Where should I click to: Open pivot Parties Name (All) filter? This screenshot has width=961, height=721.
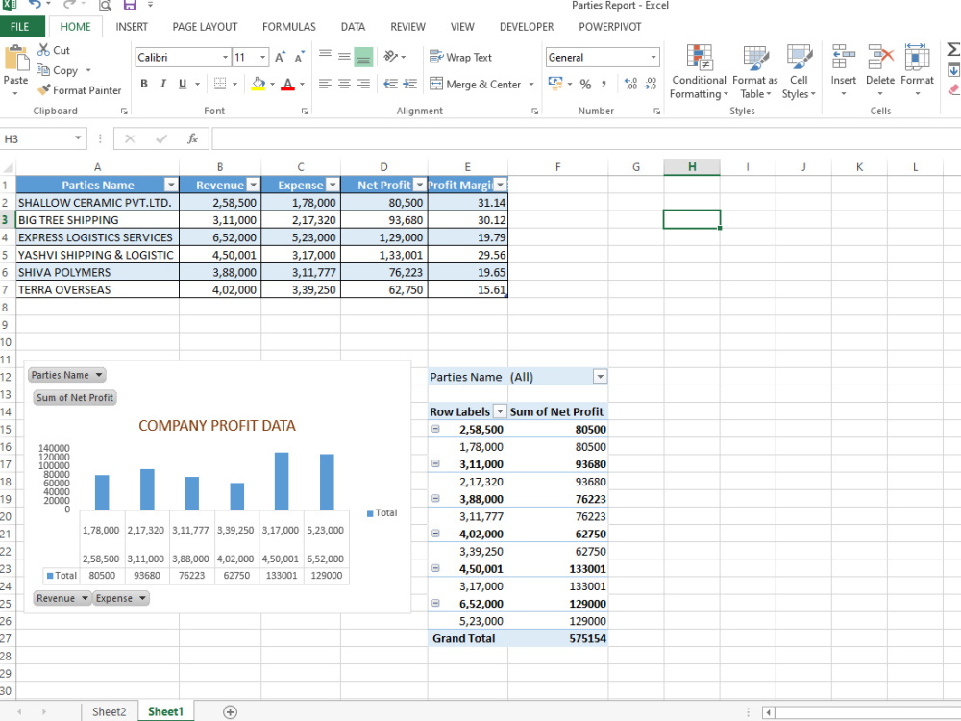tap(600, 377)
